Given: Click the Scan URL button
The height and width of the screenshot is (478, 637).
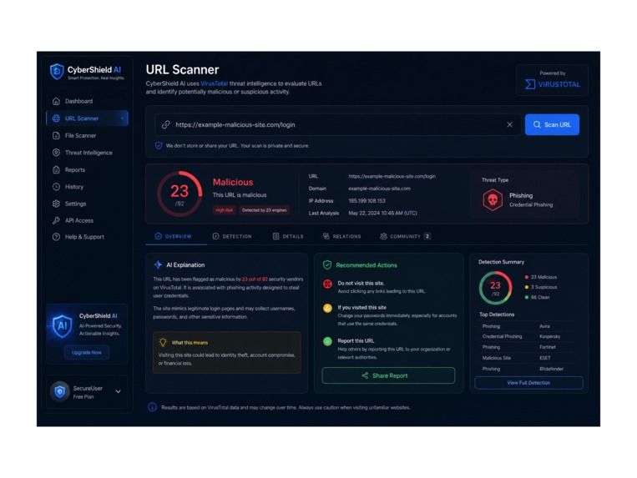Looking at the screenshot, I should pos(552,124).
